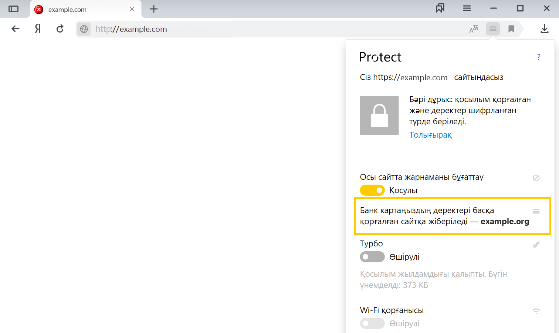Bookmark this page via the address bar icon
559x333 pixels.
(511, 29)
